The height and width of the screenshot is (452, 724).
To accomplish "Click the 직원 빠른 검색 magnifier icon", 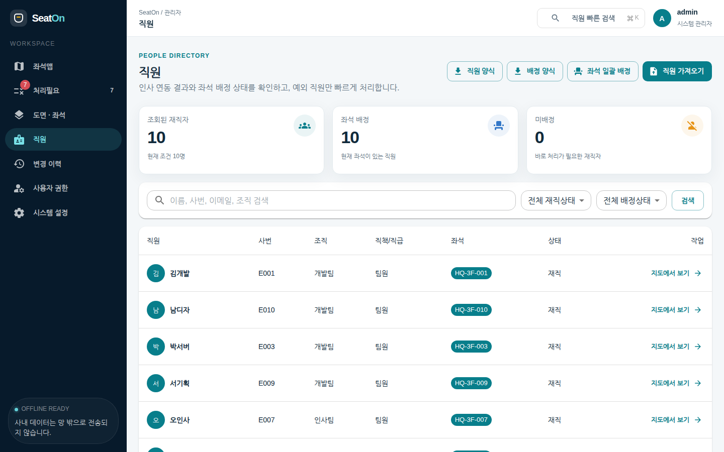I will point(555,18).
